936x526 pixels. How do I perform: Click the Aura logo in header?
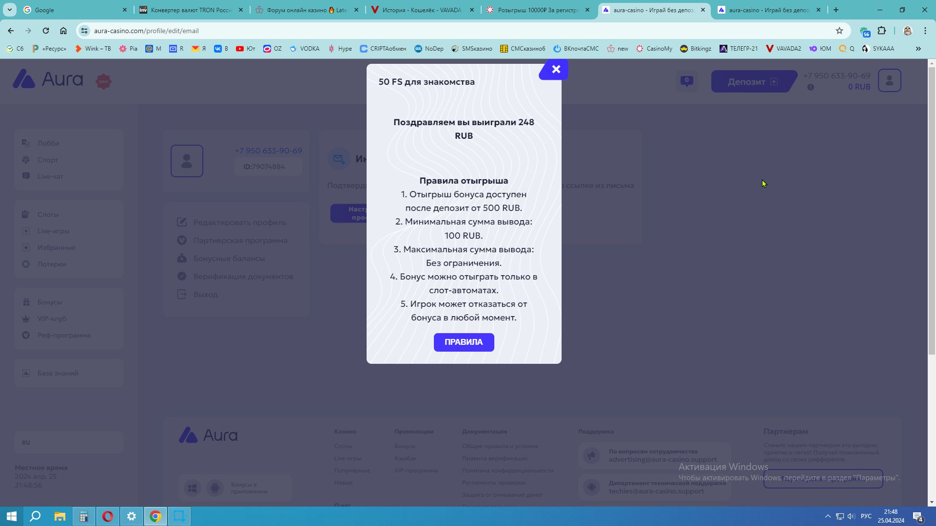(48, 79)
